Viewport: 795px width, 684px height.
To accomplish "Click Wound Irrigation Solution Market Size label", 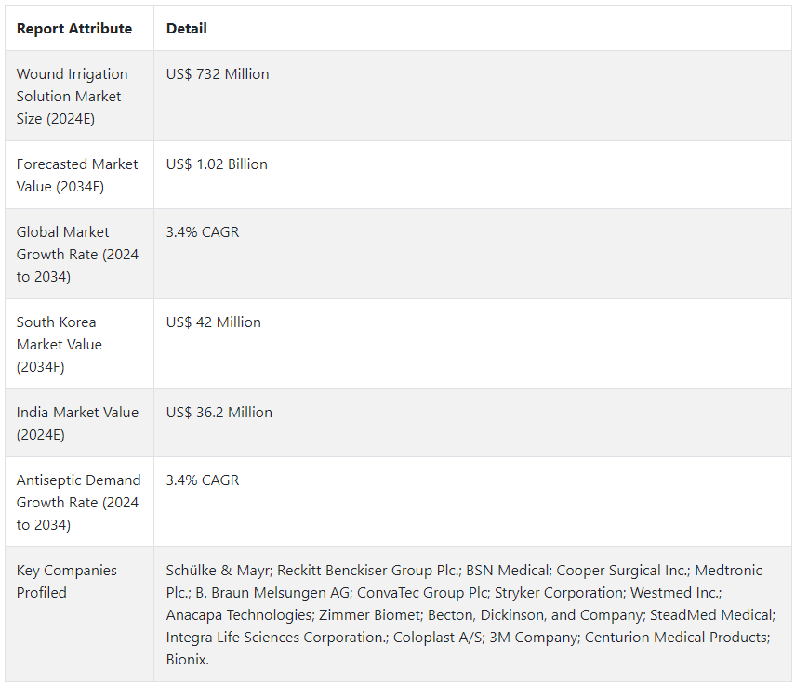I will tap(72, 97).
